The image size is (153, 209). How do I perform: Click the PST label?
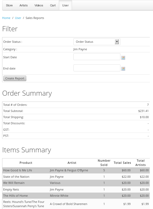coord(6,136)
